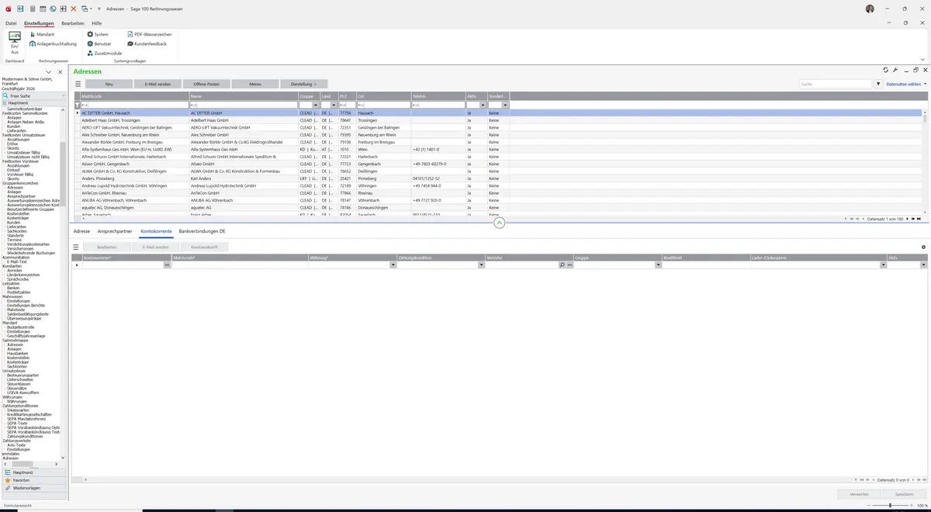The width and height of the screenshot is (931, 512).
Task: Click the calculator icon in the title bar
Action: coord(32,8)
